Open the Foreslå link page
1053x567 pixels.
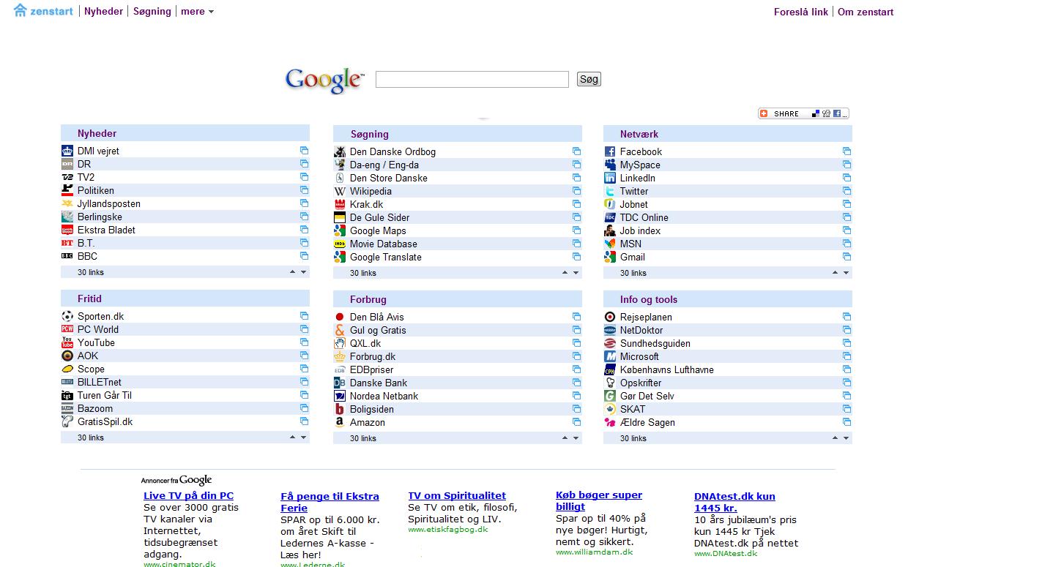[x=801, y=12]
